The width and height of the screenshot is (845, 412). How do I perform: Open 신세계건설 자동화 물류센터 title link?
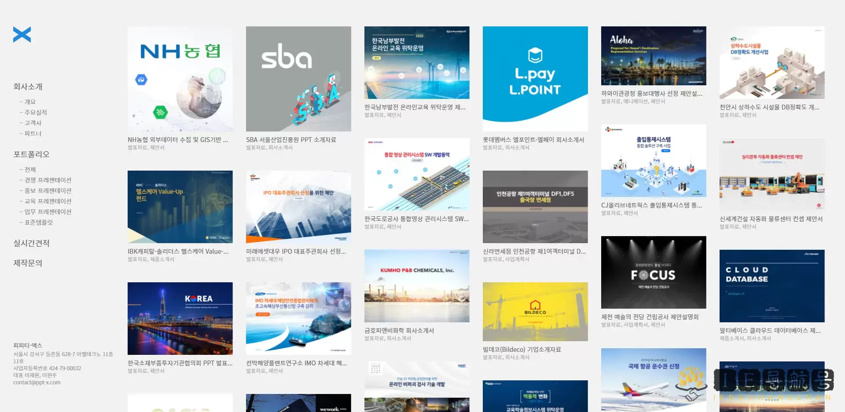(771, 219)
